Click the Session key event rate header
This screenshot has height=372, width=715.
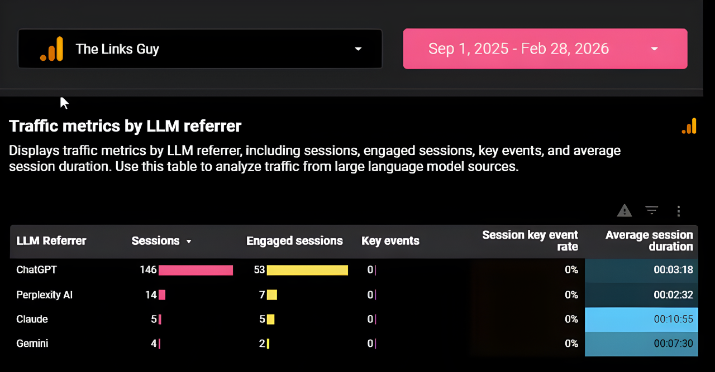click(530, 240)
